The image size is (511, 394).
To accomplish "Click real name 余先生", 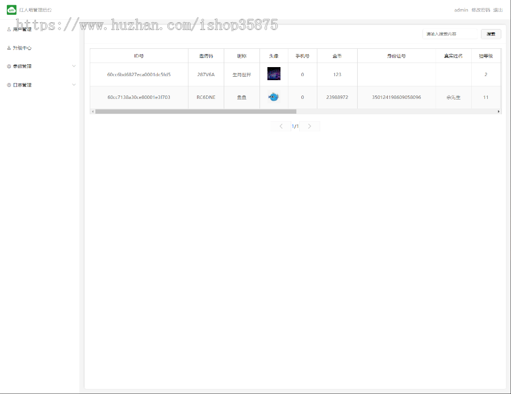I will tap(453, 97).
